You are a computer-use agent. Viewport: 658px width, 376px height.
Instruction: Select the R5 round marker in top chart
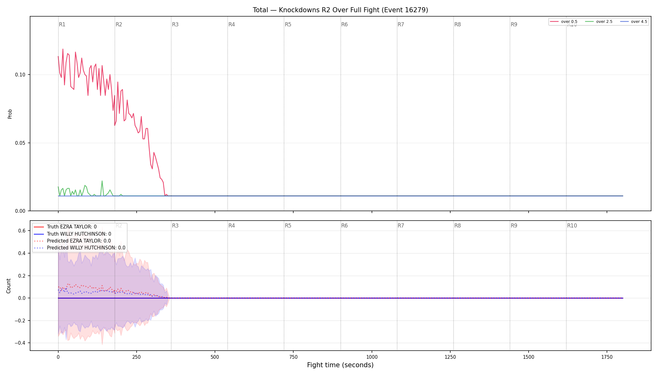(288, 24)
